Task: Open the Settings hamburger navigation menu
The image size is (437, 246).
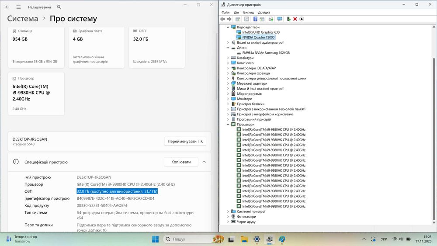Action: coord(18,7)
